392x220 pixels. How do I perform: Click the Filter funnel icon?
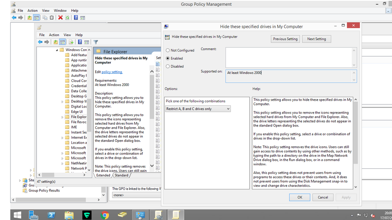click(x=96, y=42)
